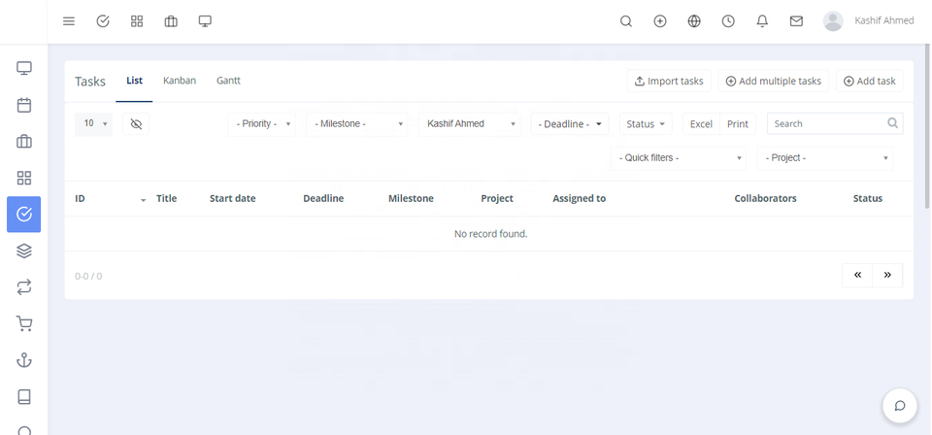Open the envelope messages icon
This screenshot has height=435, width=932.
[796, 21]
